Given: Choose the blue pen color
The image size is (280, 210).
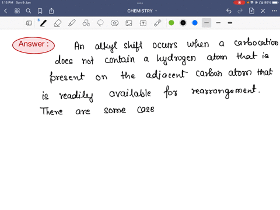Looking at the screenshot, I should point(195,23).
